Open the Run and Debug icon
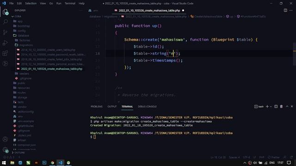 pyautogui.click(x=5, y=43)
